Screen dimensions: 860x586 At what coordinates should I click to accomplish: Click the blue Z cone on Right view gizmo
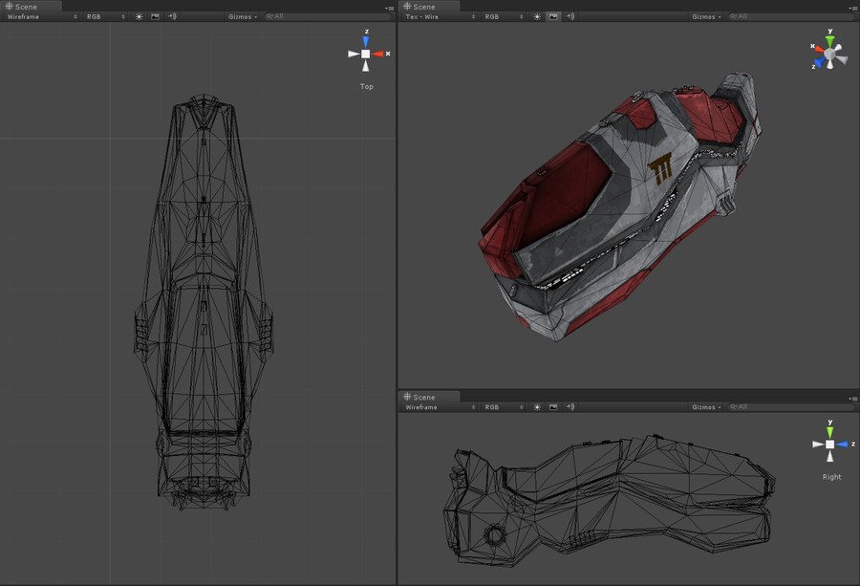coord(842,444)
